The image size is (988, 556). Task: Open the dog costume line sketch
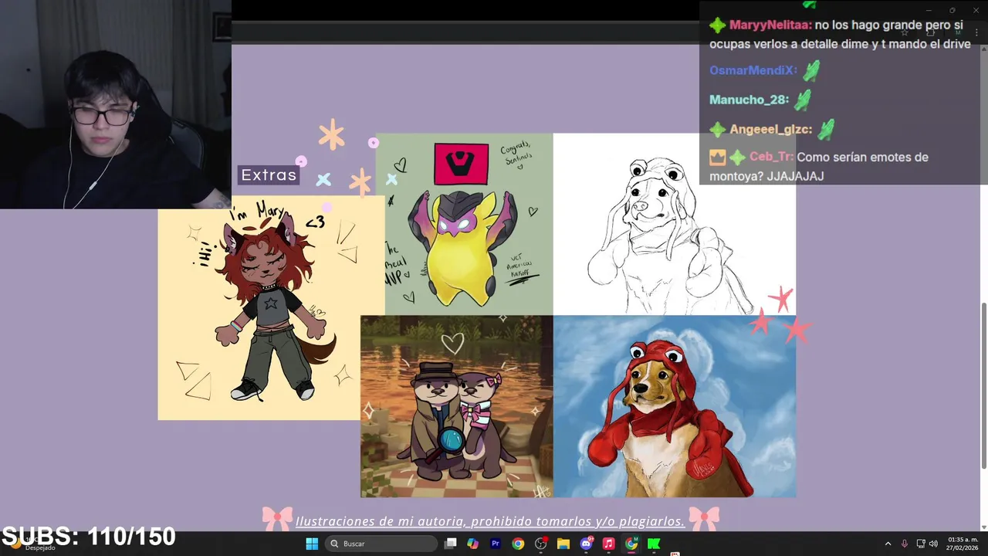674,224
